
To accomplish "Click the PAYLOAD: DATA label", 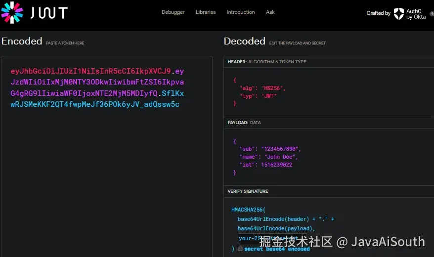I will click(244, 123).
